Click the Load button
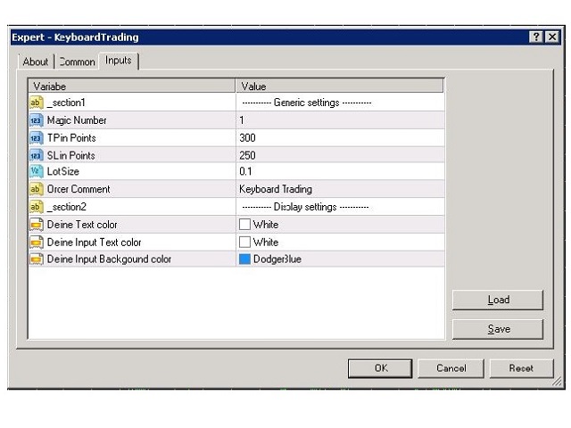Image resolution: width=571 pixels, height=428 pixels. click(498, 300)
